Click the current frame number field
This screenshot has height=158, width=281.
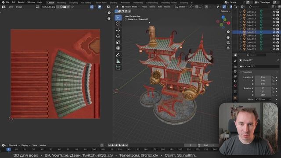tap(190, 145)
